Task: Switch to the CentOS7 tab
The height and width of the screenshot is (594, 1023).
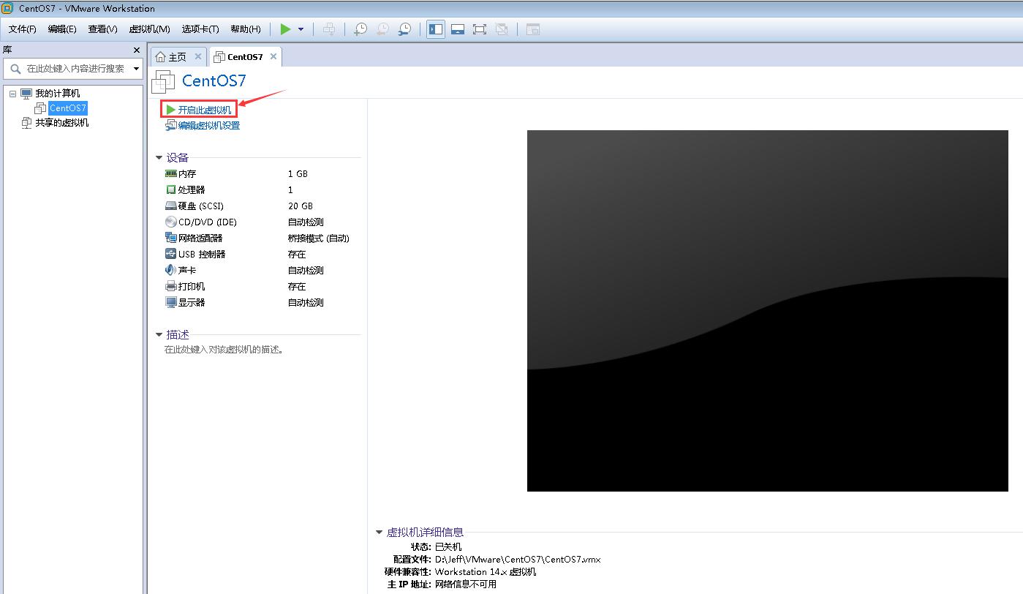Action: [x=245, y=57]
